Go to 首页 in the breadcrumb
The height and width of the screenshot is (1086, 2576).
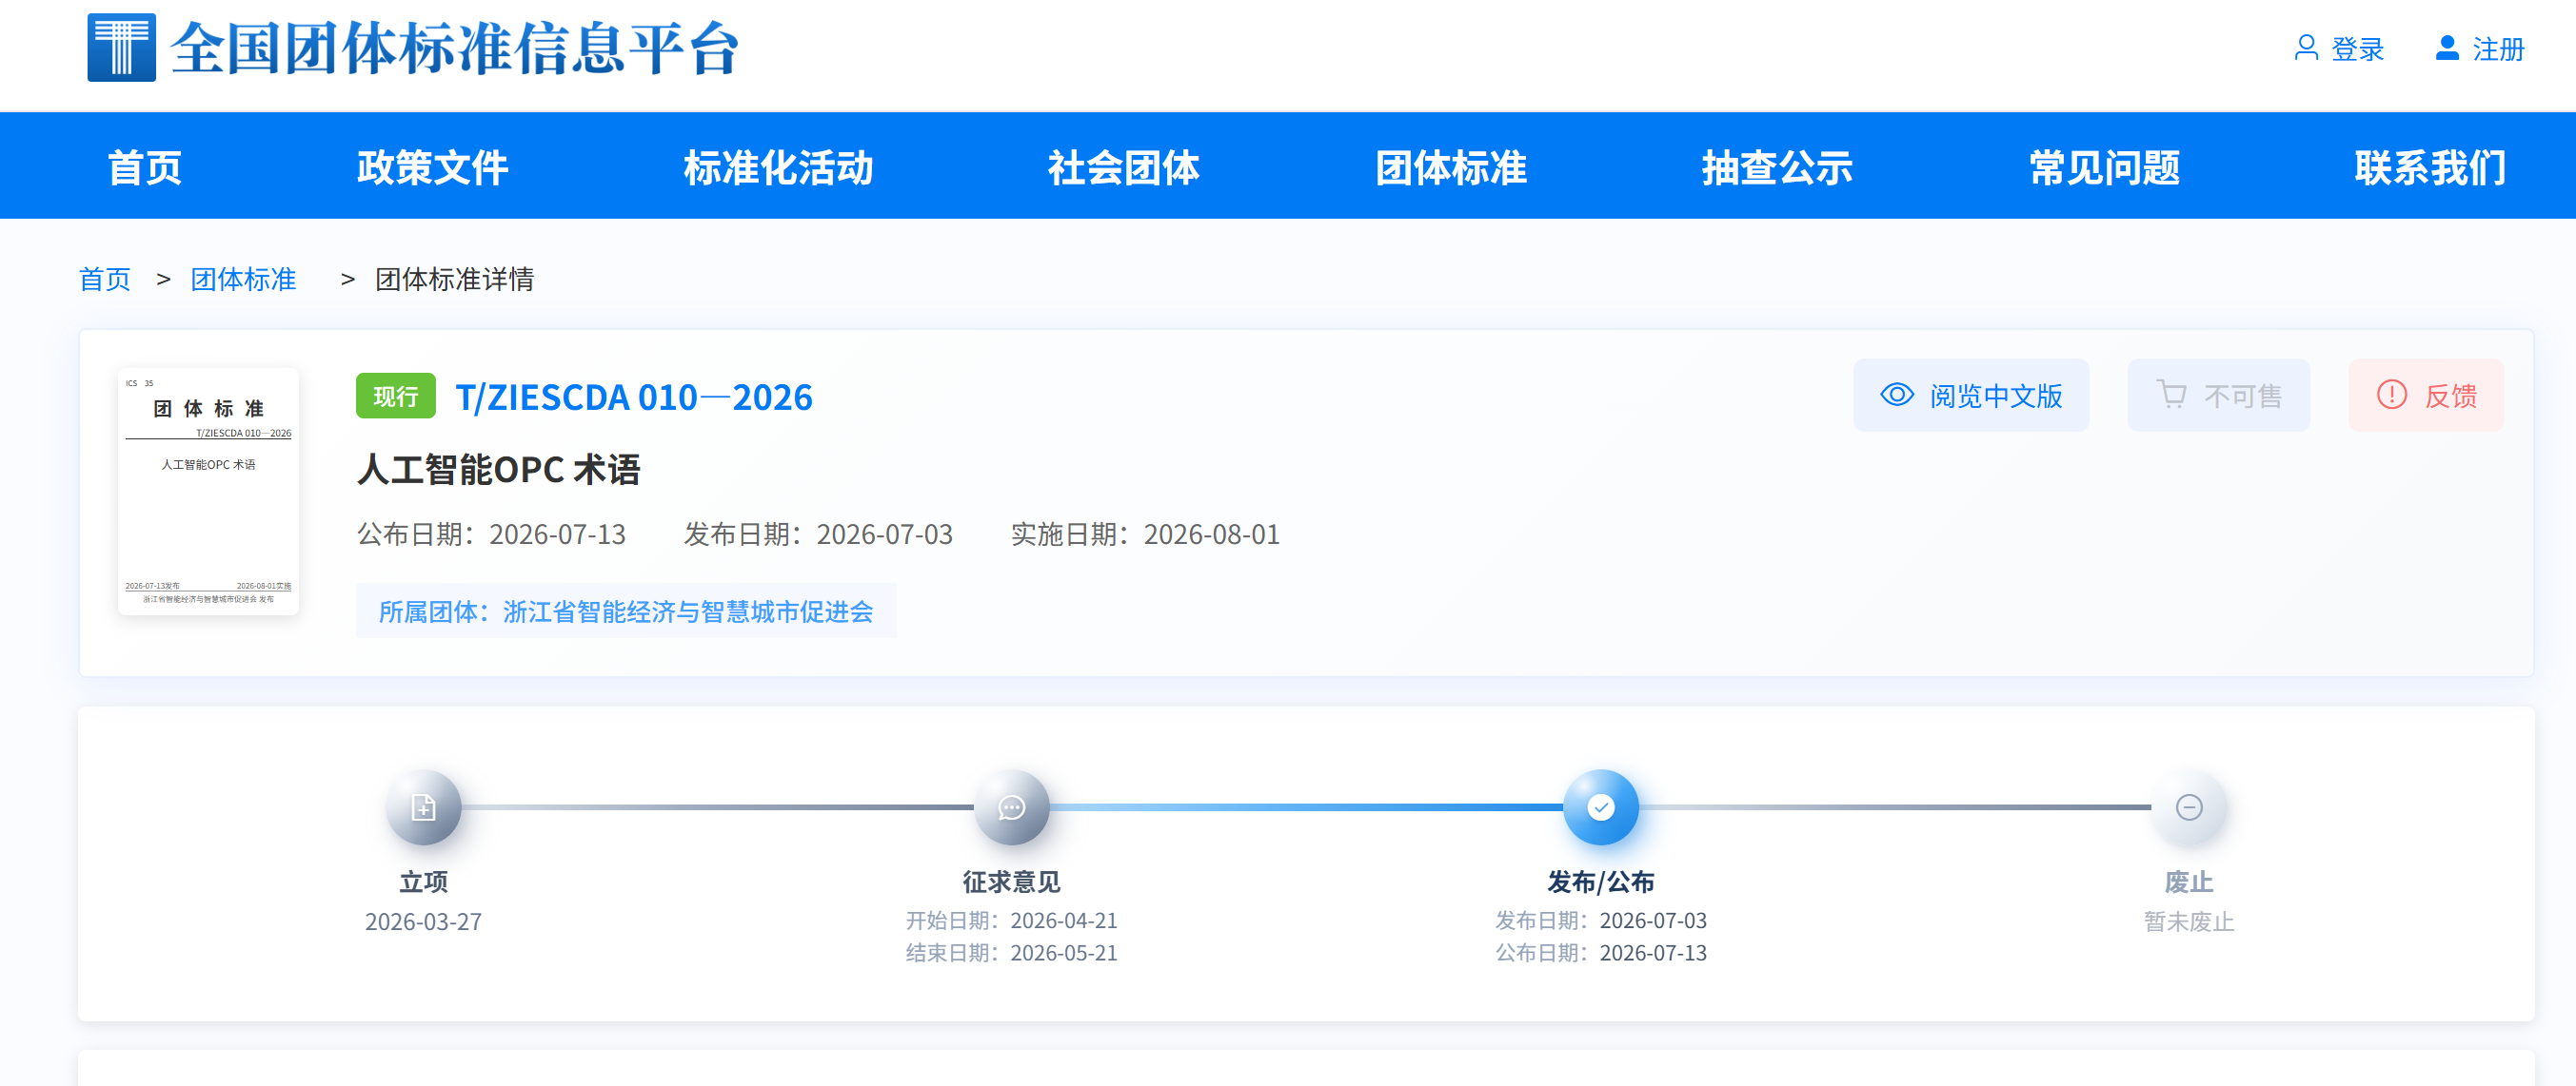click(105, 279)
